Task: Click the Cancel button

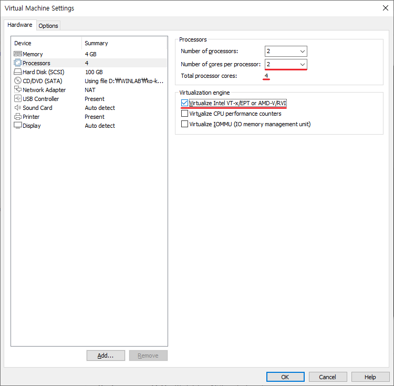Action: (328, 377)
